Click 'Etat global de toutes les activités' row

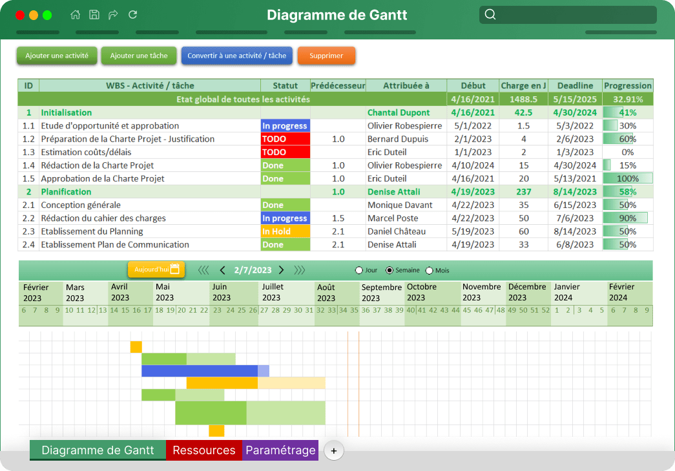click(335, 99)
